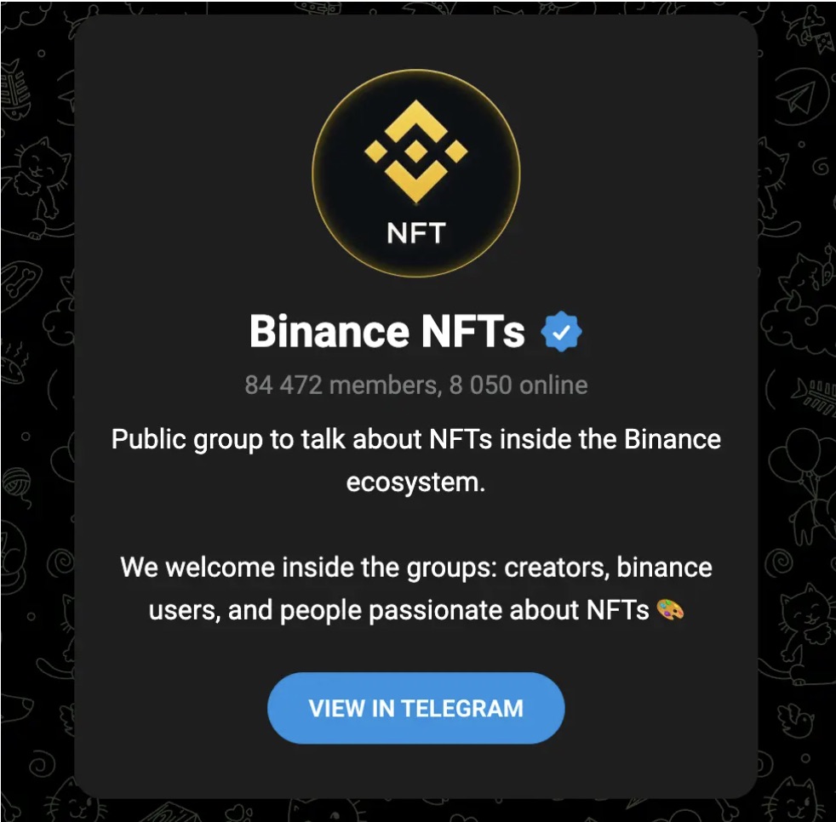Click the circular profile photo thumbnail
The height and width of the screenshot is (822, 836).
(417, 174)
